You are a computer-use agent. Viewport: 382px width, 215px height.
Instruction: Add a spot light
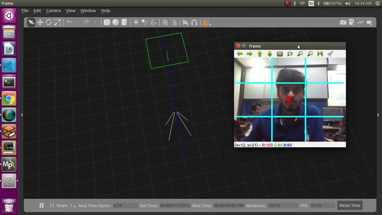144,22
